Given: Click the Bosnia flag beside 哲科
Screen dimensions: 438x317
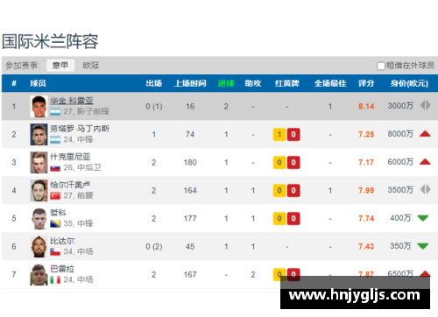Looking at the screenshot, I should 55,223.
